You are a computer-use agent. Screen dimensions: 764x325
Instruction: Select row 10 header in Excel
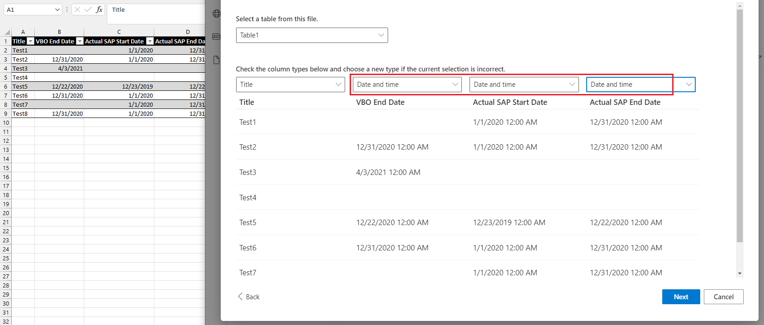click(x=6, y=122)
